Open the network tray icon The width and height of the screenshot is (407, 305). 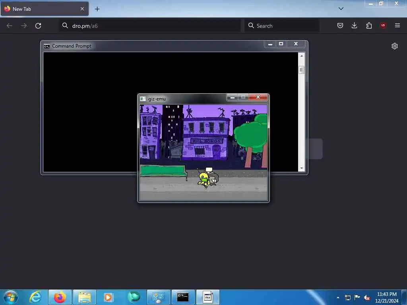coord(347,297)
